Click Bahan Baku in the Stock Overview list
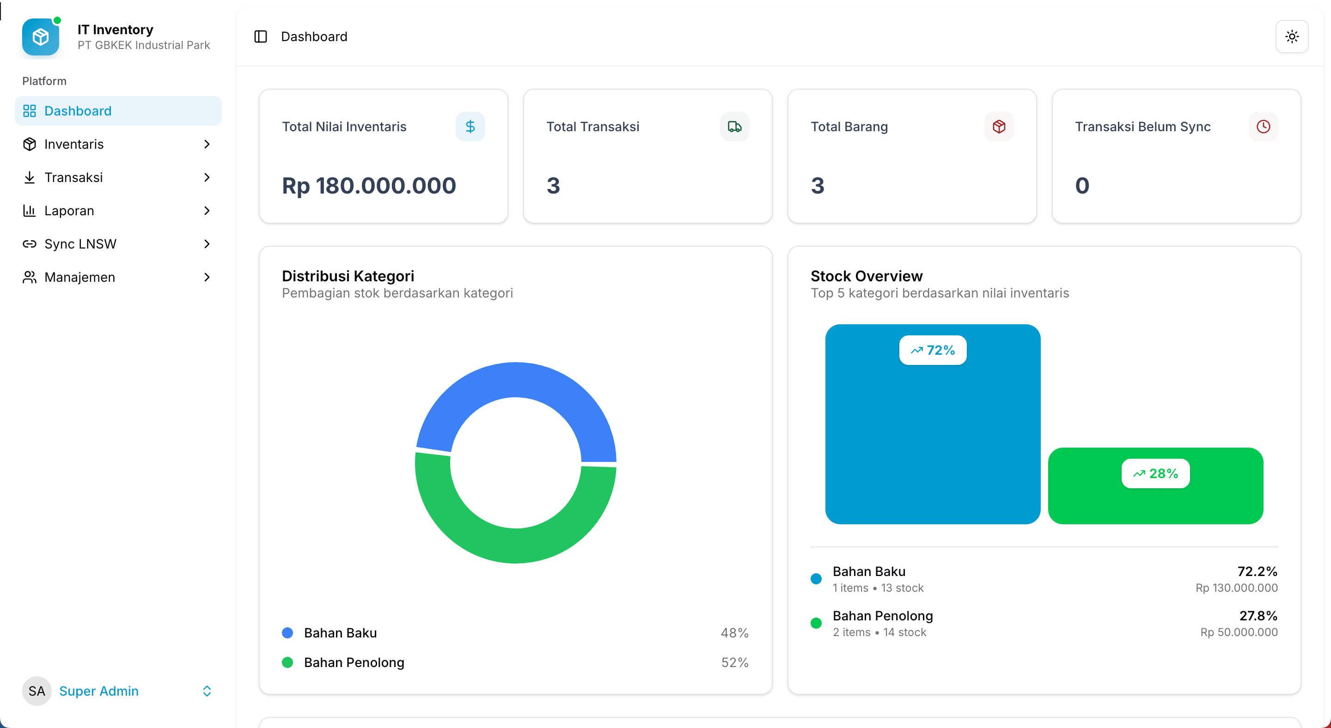The image size is (1331, 728). pos(868,571)
